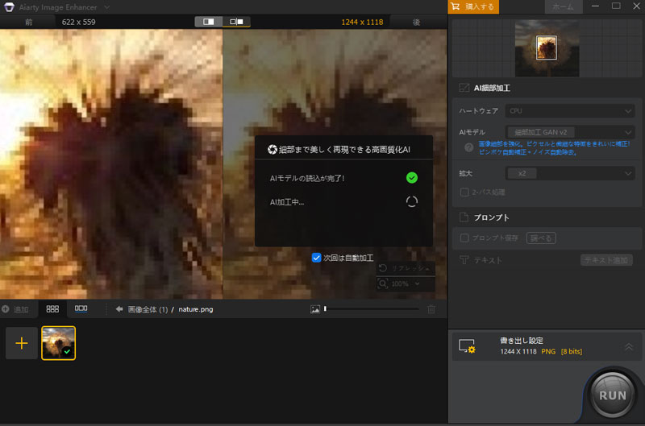Click the plus tile to add images
This screenshot has width=645, height=426.
pyautogui.click(x=21, y=343)
